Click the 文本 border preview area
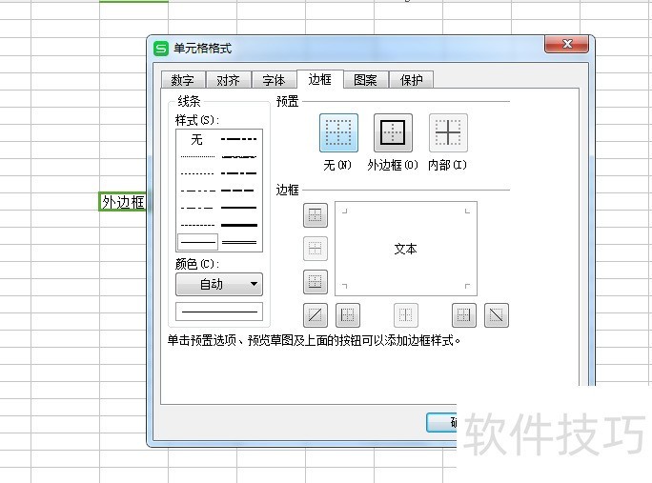This screenshot has height=483, width=652. pos(406,249)
